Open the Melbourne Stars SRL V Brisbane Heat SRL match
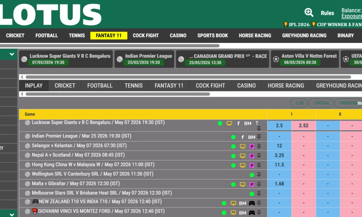The width and height of the screenshot is (362, 217). pos(102,193)
